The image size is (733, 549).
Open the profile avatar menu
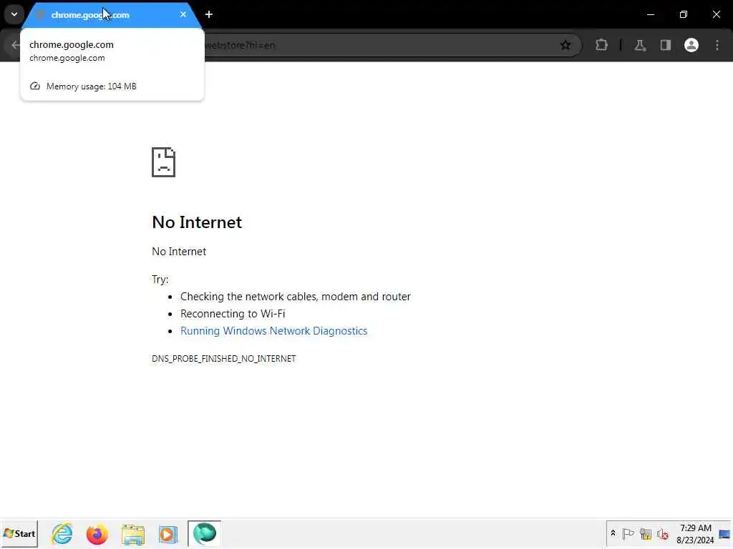[x=691, y=45]
